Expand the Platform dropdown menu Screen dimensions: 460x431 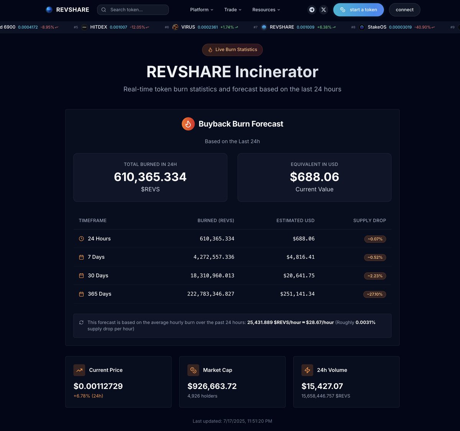click(x=202, y=10)
